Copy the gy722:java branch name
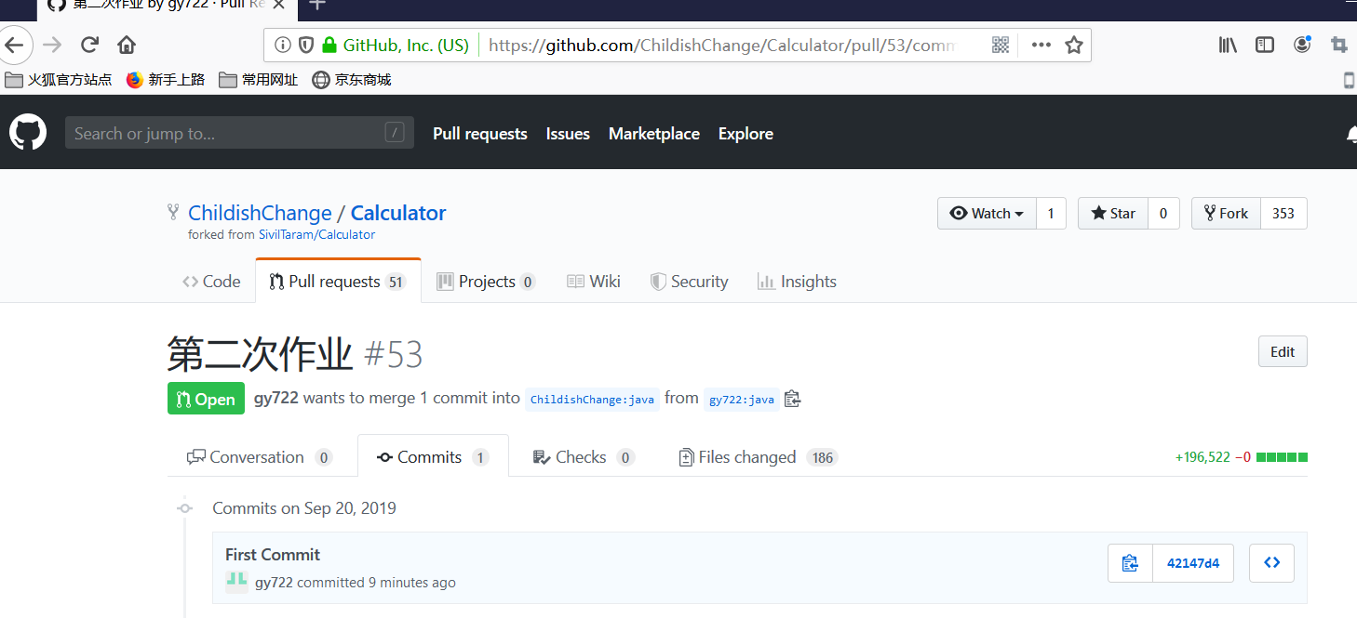Screen dimensions: 1357x618 pyautogui.click(x=792, y=399)
